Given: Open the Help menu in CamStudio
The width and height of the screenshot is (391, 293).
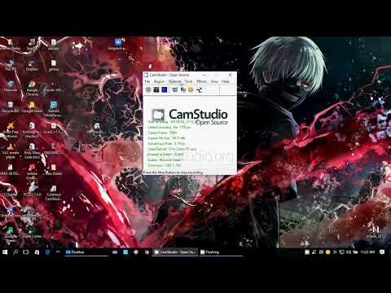Looking at the screenshot, I should [x=225, y=81].
